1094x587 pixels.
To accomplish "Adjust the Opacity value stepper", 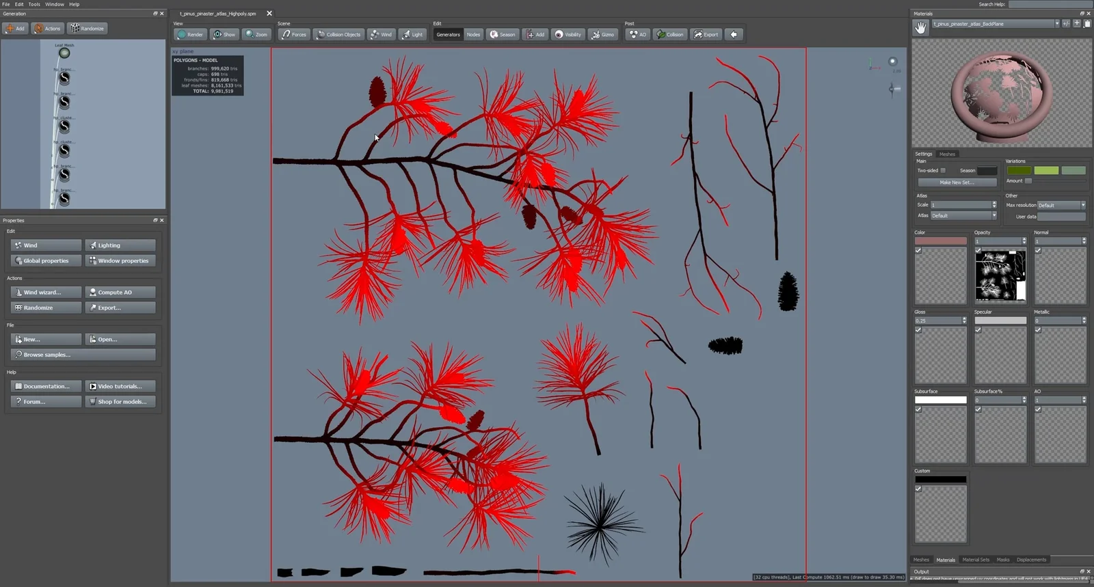I will (1024, 241).
